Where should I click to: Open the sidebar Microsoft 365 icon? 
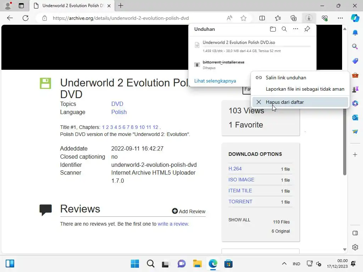[x=355, y=103]
